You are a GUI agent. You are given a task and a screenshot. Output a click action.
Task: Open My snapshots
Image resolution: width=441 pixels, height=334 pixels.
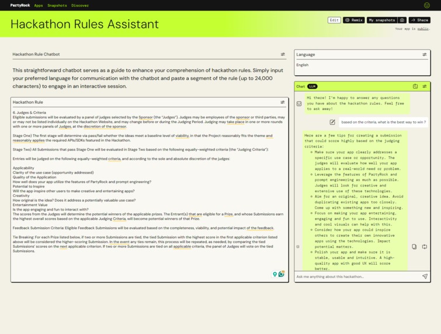(x=382, y=20)
